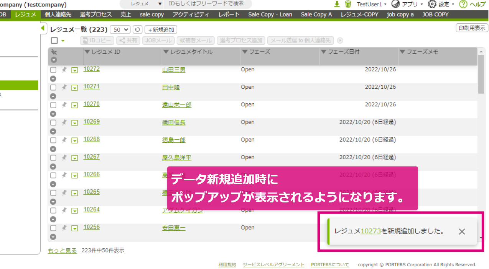Pin resume 10272 row

coord(64,70)
